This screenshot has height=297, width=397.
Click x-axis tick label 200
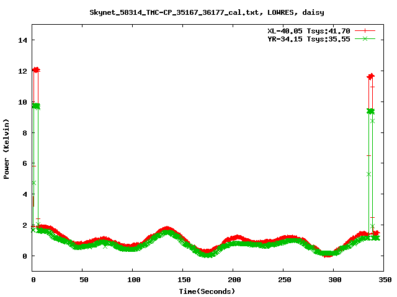pyautogui.click(x=234, y=280)
